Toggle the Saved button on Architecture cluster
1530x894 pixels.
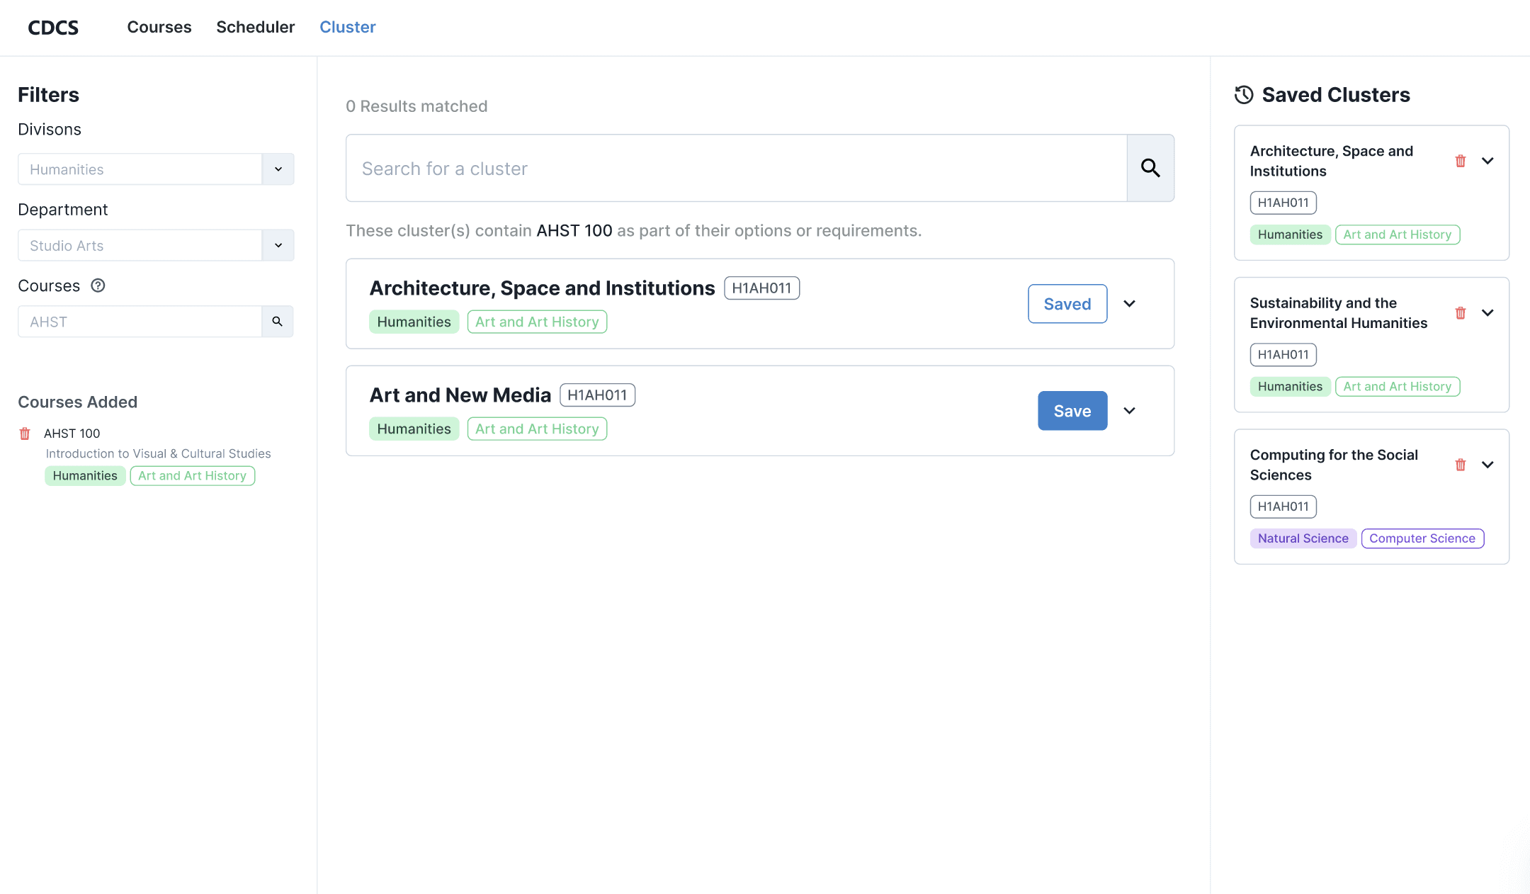tap(1067, 304)
